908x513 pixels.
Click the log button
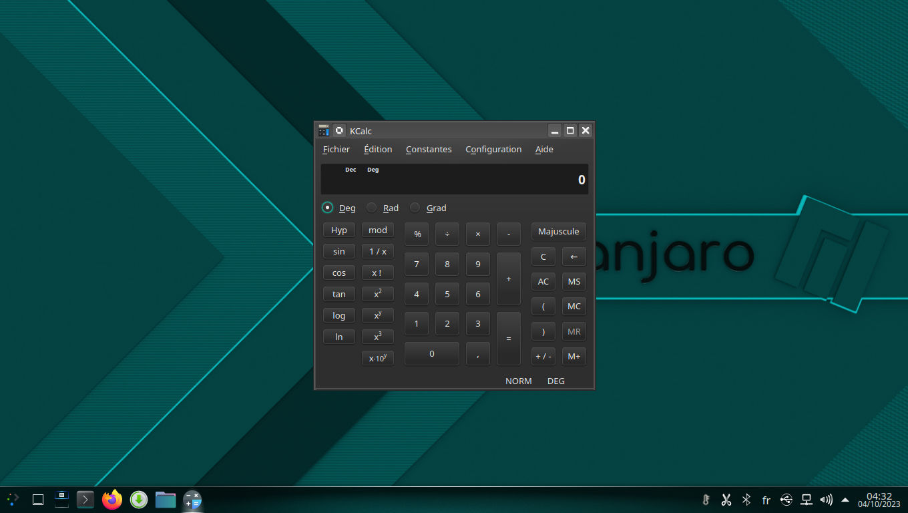[339, 315]
